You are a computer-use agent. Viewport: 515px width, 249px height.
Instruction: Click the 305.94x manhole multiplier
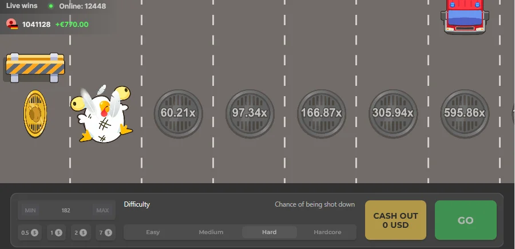coord(393,113)
